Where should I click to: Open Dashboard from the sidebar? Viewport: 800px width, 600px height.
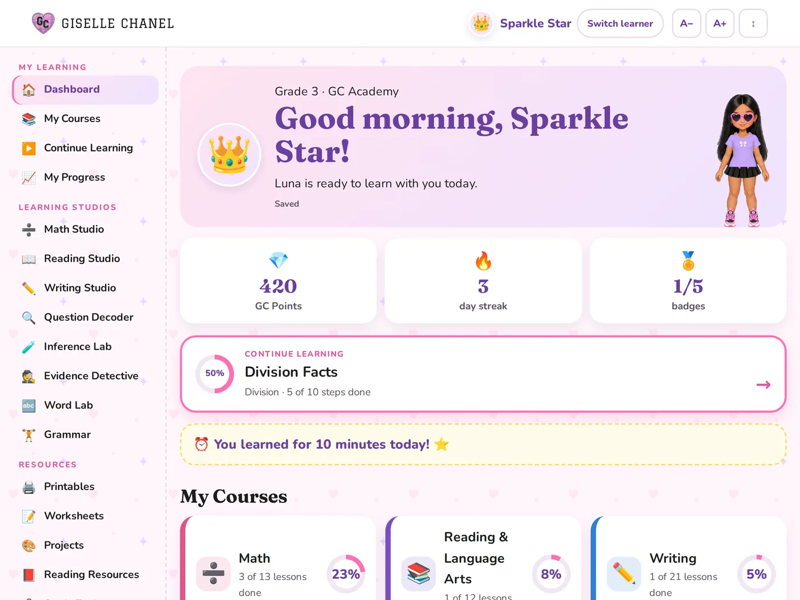pyautogui.click(x=86, y=90)
